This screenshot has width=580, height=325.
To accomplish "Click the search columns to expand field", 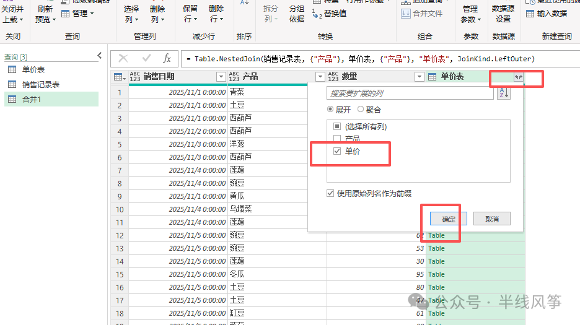I will click(410, 93).
